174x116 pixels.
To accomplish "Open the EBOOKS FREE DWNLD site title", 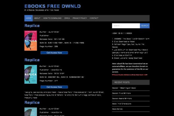I will pos(52,6).
